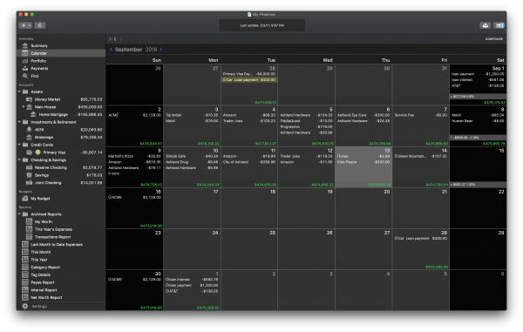This screenshot has height=332, width=523.
Task: Open the Settings gear in the sidebar
Action: pyautogui.click(x=25, y=306)
